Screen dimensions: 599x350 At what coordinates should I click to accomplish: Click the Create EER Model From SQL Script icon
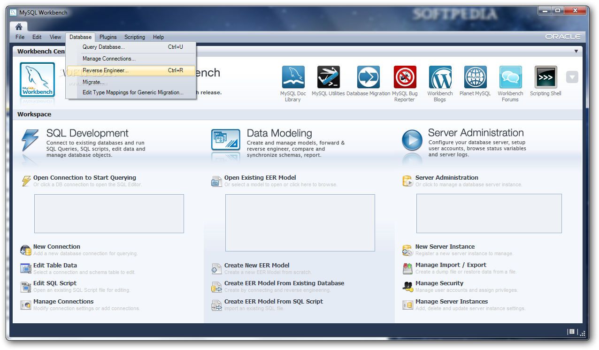216,305
